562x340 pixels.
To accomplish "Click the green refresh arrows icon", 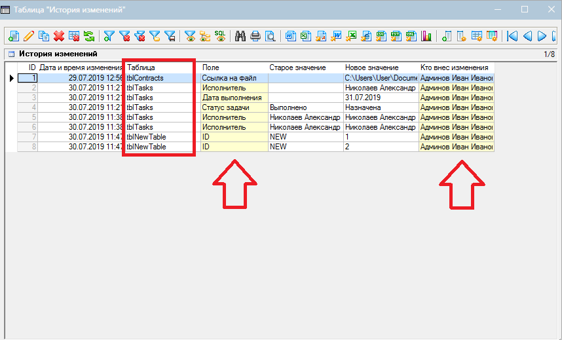I will point(89,36).
